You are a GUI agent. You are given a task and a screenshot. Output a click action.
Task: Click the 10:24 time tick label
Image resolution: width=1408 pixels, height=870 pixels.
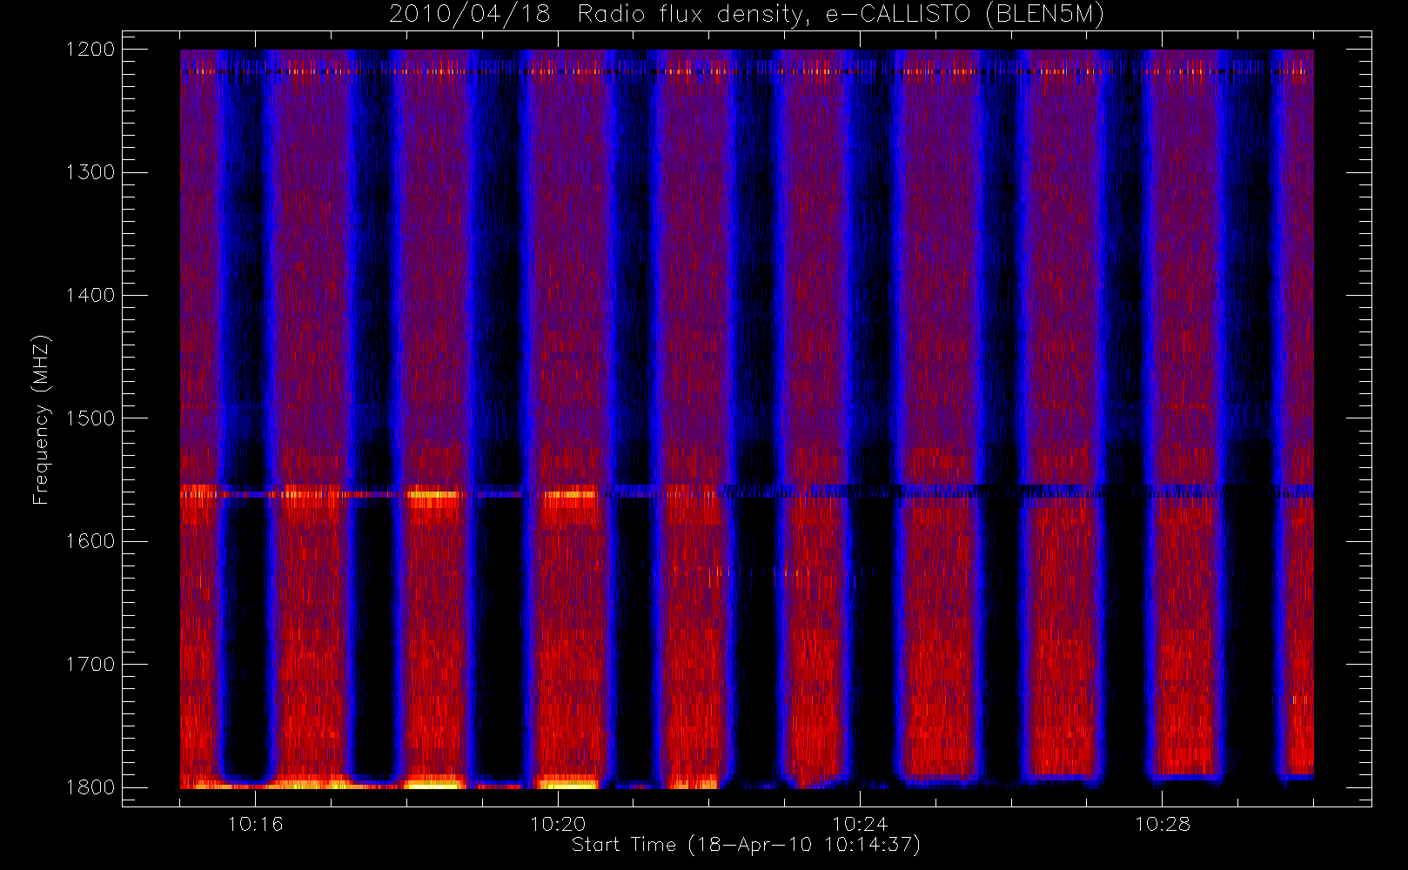pyautogui.click(x=860, y=824)
